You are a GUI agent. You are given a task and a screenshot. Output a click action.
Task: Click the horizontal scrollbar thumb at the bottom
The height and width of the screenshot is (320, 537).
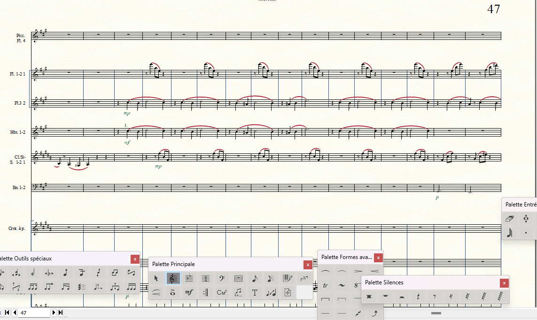click(x=436, y=313)
